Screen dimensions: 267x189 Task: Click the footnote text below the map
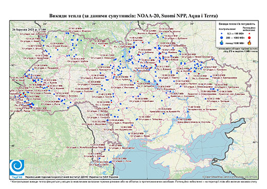(x=133, y=181)
